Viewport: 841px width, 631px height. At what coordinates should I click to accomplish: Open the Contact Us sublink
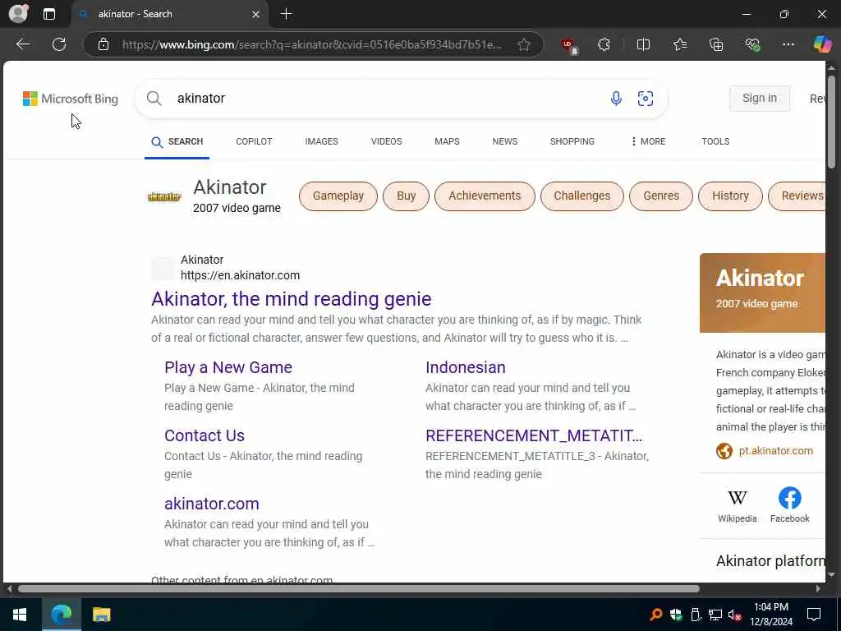coord(205,435)
